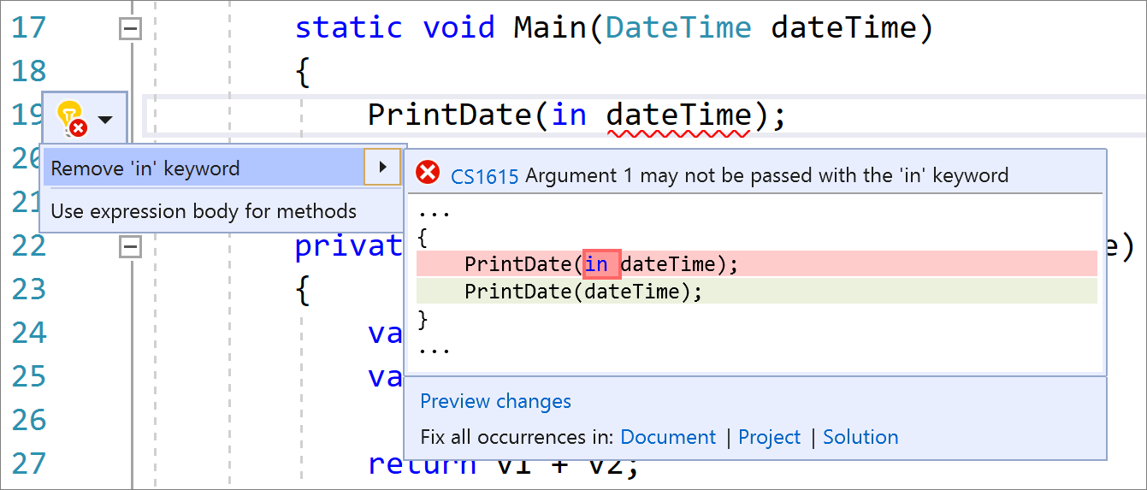This screenshot has width=1147, height=490.
Task: Click the PrintDate call on line 19
Action: (x=451, y=115)
